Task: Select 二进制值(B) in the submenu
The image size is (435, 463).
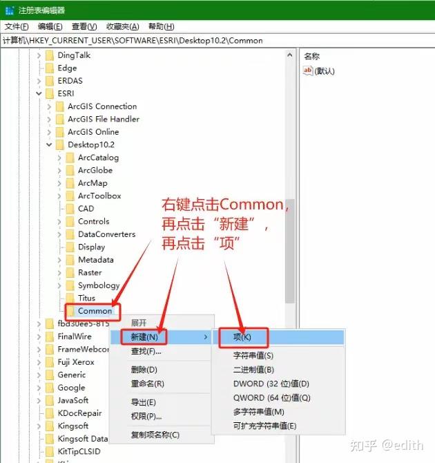Action: click(253, 370)
